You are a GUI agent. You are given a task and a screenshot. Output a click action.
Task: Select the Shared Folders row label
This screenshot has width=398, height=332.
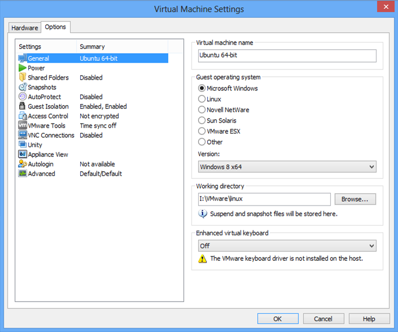(48, 77)
